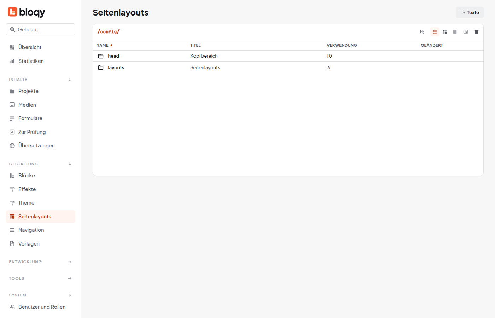Screen dimensions: 495x318
Task: Collapse the SYSTEM section
Action: (70, 295)
